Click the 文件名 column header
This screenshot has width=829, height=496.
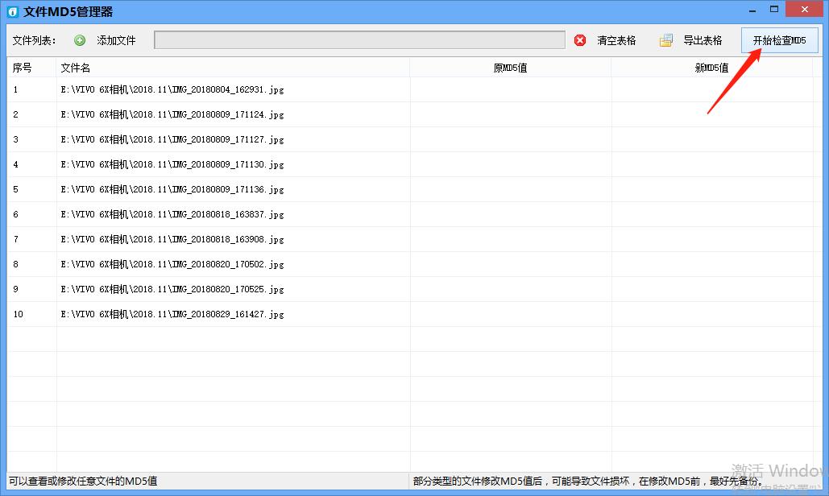point(233,68)
